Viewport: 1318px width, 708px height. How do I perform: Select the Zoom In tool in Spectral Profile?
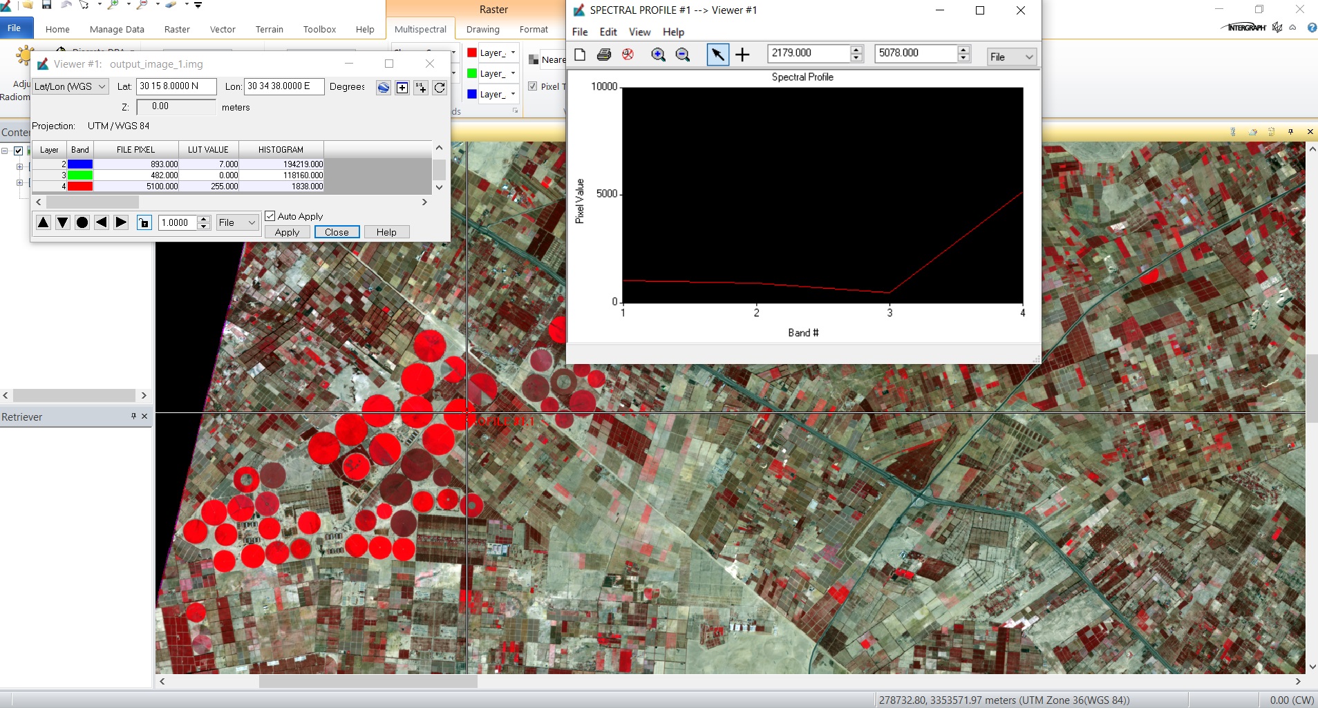658,55
